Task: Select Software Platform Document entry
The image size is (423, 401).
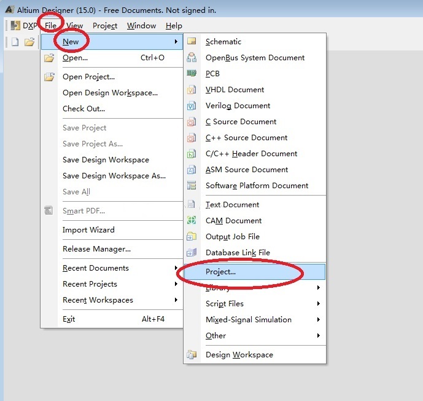Action: (x=254, y=185)
